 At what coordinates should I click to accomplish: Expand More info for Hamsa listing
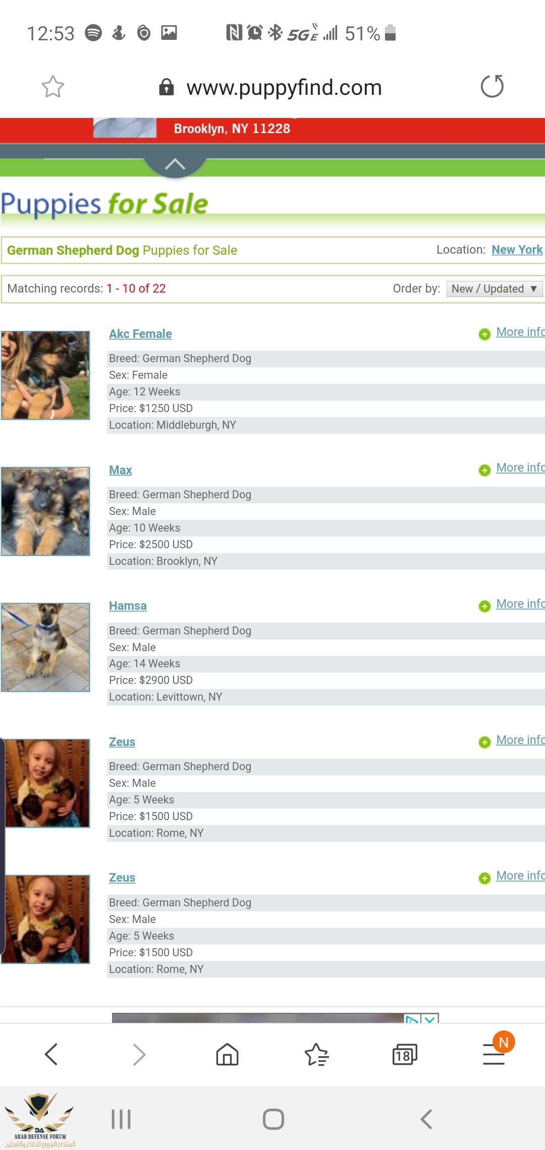pos(519,604)
